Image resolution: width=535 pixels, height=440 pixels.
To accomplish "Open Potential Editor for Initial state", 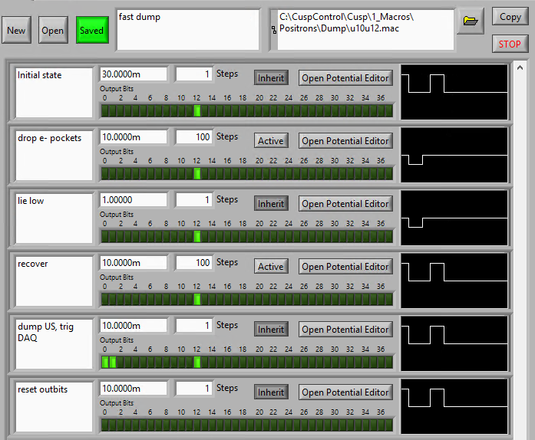I will (345, 78).
